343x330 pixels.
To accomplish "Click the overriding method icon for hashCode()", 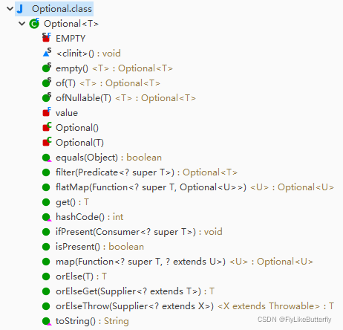I will (x=47, y=217).
